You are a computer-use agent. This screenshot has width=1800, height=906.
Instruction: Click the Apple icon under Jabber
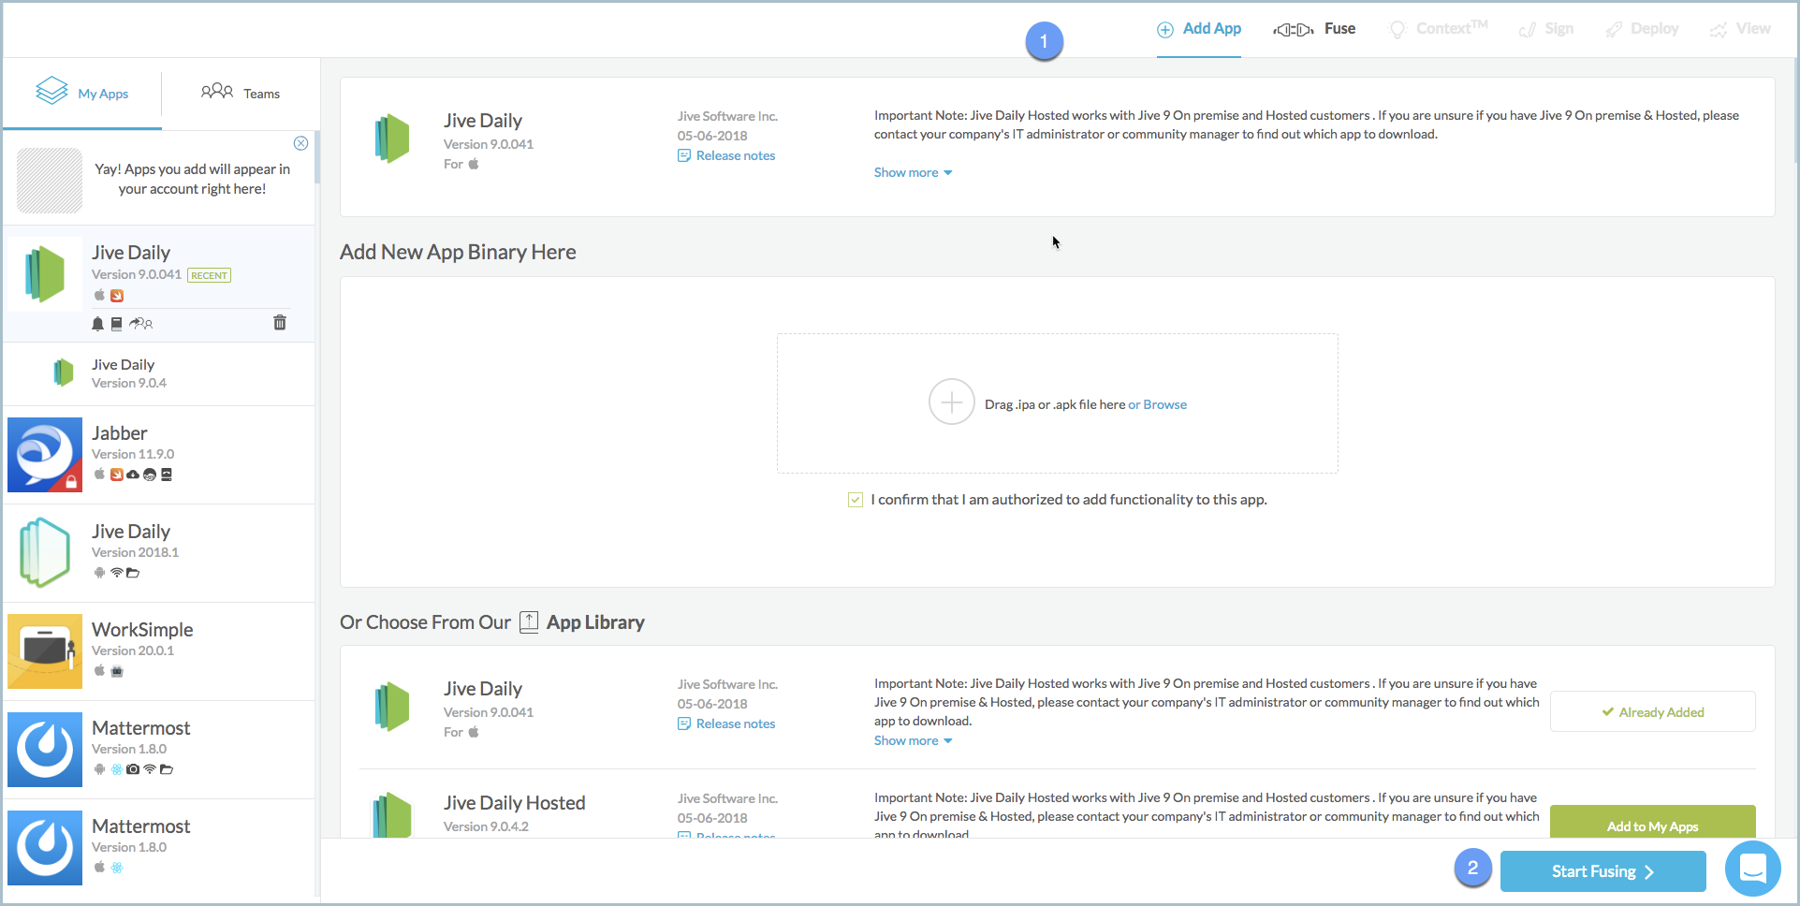[x=99, y=474]
